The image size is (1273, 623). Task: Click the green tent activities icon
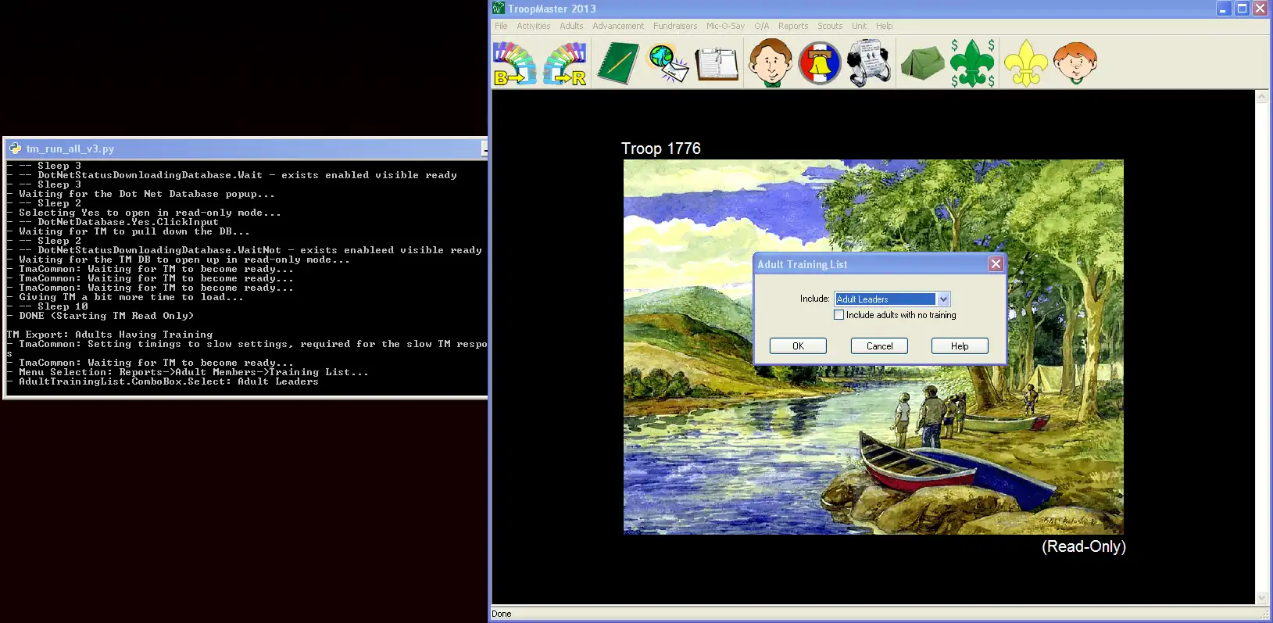pyautogui.click(x=923, y=63)
